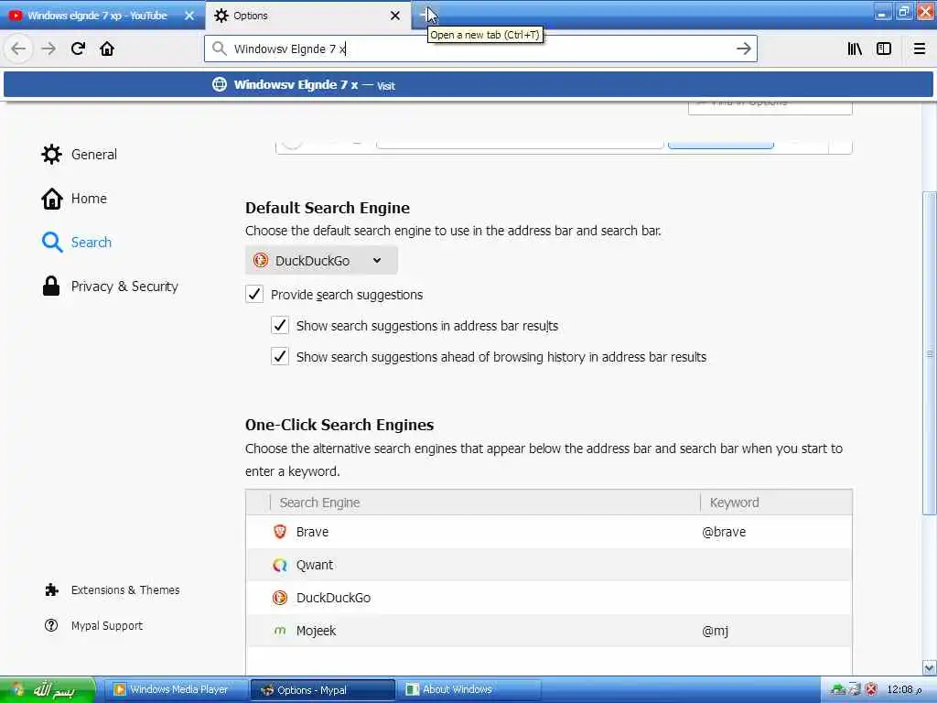
Task: Click the Home house icon in sidebar
Action: click(51, 199)
